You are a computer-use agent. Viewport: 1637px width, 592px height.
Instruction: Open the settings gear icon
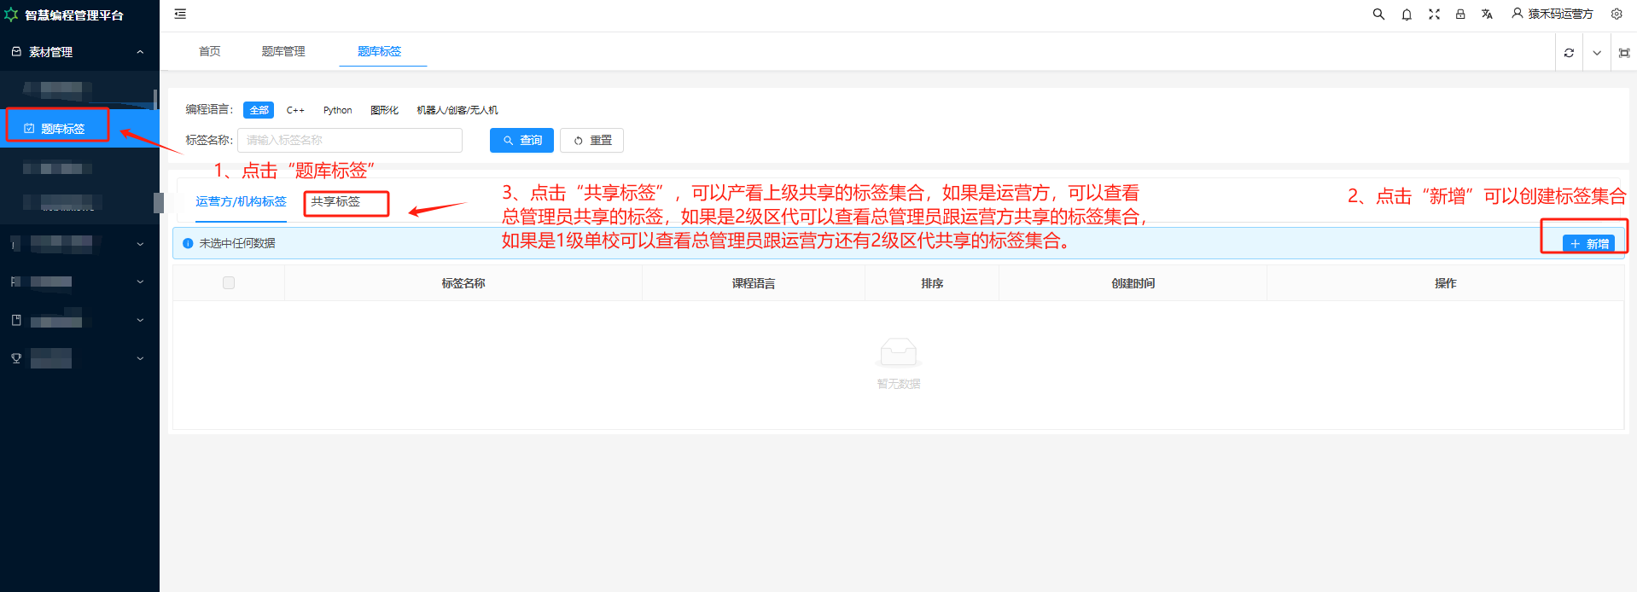(x=1617, y=15)
